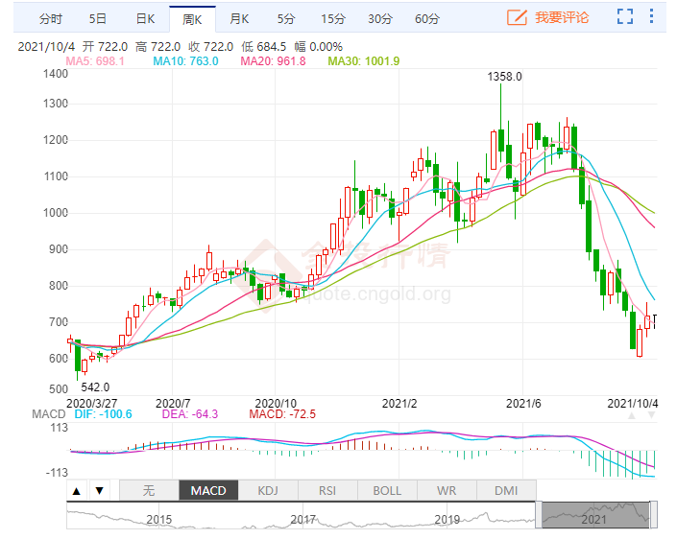Click the MA10: 763.0 legend label
The width and height of the screenshot is (677, 539).
pyautogui.click(x=185, y=61)
